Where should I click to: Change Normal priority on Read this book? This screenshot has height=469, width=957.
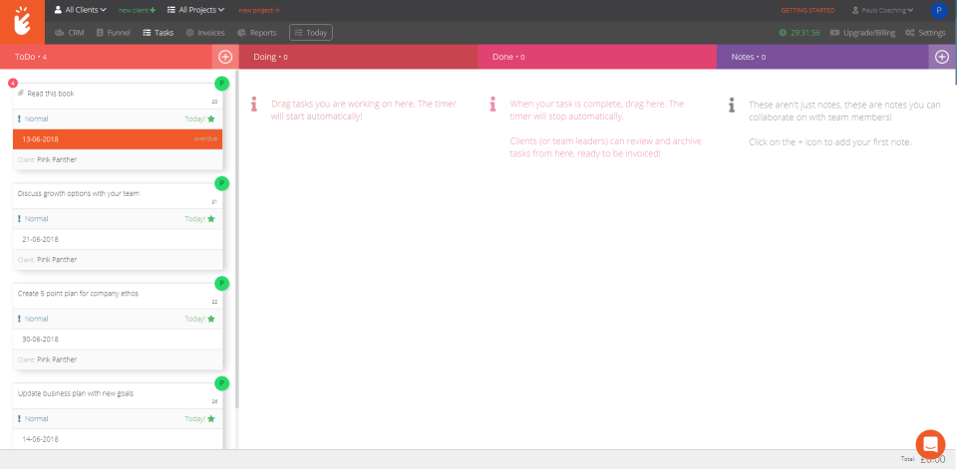33,118
